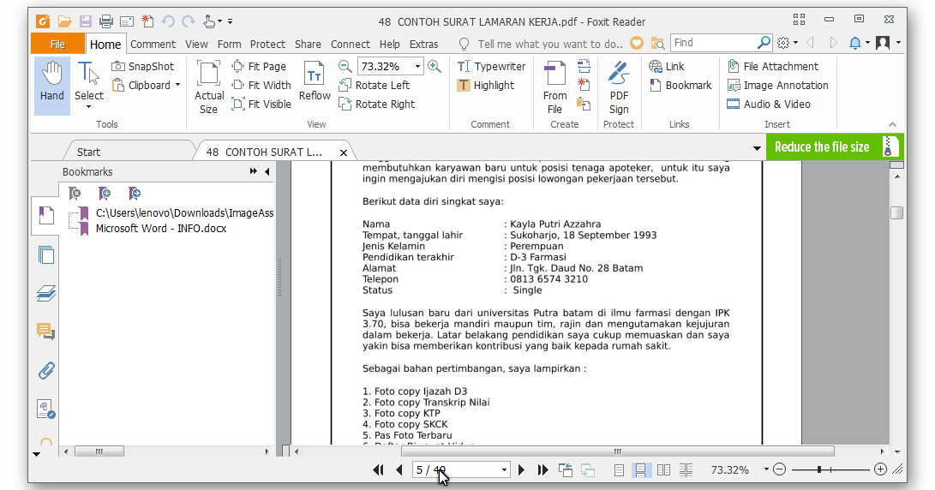The width and height of the screenshot is (935, 490).
Task: Add a Bookmark from the Links group
Action: pos(680,86)
